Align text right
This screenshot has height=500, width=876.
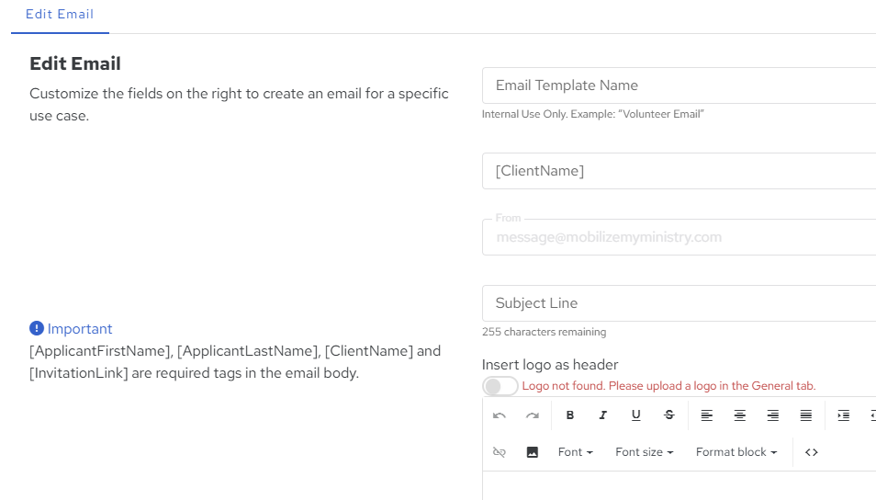772,415
